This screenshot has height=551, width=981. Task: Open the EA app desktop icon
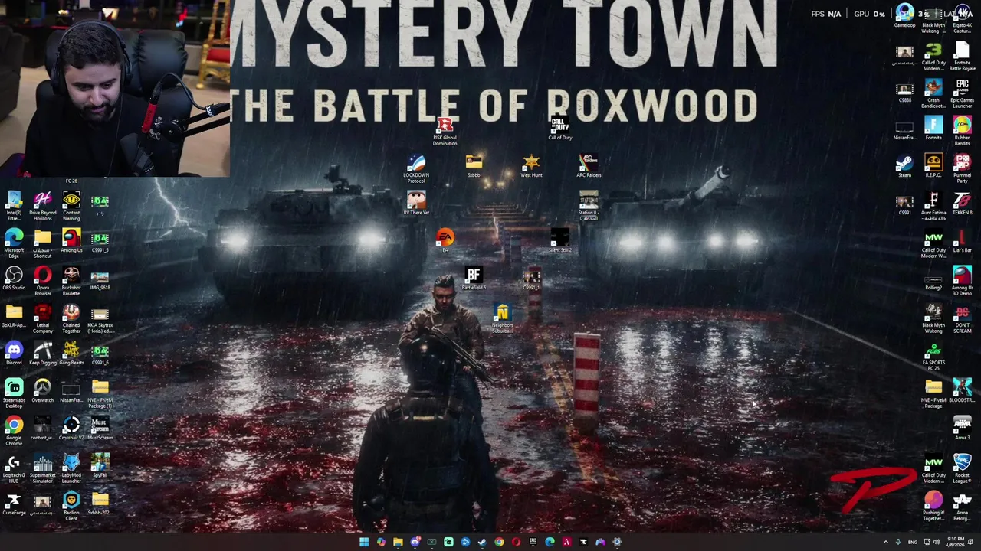(x=445, y=241)
